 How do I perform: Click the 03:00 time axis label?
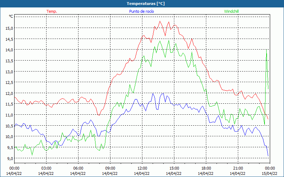click(x=46, y=169)
